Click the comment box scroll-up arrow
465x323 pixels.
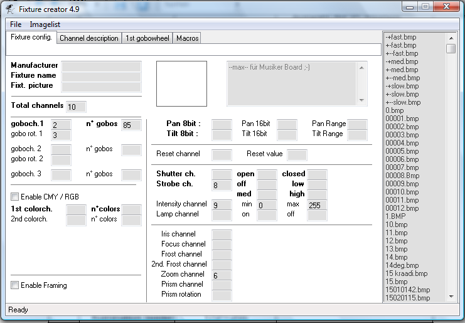(361, 68)
